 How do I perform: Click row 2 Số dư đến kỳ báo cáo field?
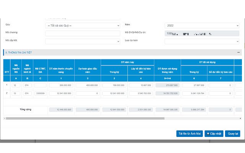220,93
